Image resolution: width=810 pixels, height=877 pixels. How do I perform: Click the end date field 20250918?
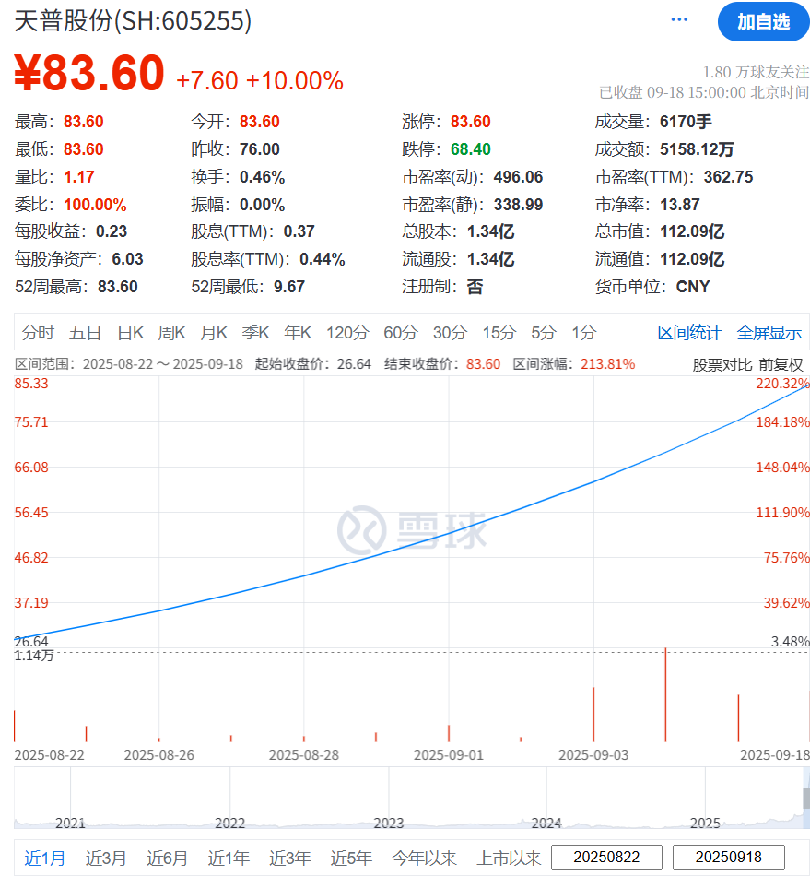coord(729,858)
